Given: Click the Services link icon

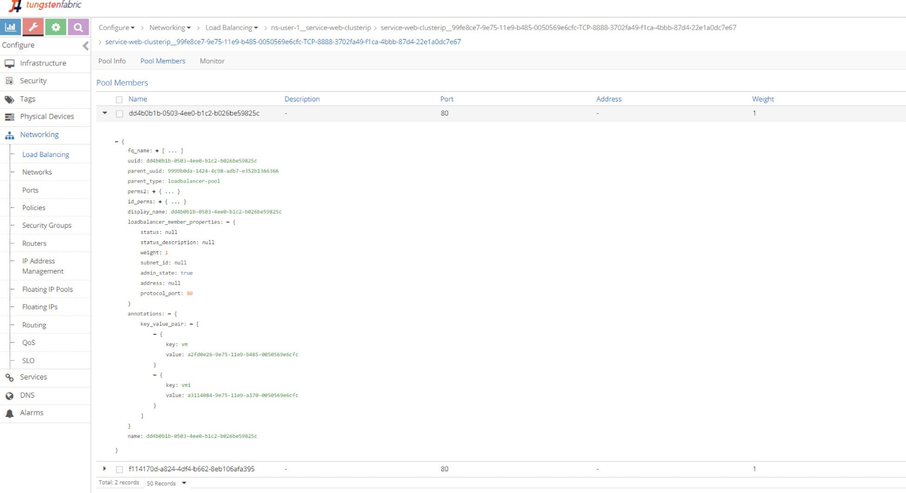Looking at the screenshot, I should click(x=9, y=377).
